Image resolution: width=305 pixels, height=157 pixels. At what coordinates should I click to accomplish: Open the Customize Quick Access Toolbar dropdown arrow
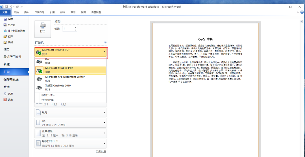(x=22, y=7)
